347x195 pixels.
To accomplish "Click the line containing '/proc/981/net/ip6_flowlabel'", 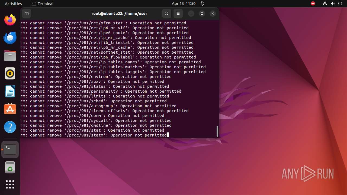I will [x=108, y=57].
